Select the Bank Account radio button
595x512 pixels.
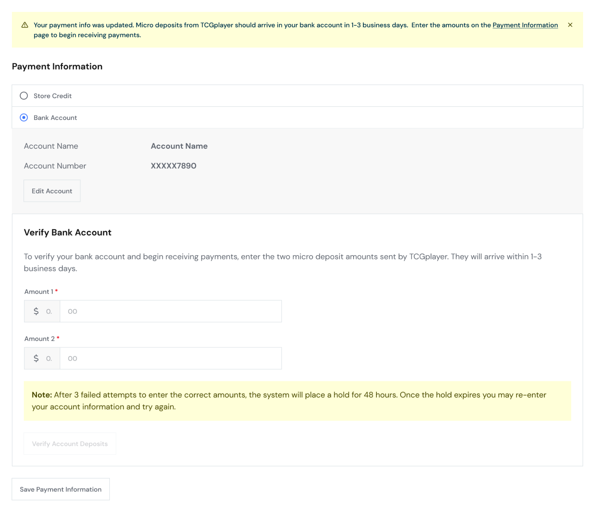coord(24,118)
